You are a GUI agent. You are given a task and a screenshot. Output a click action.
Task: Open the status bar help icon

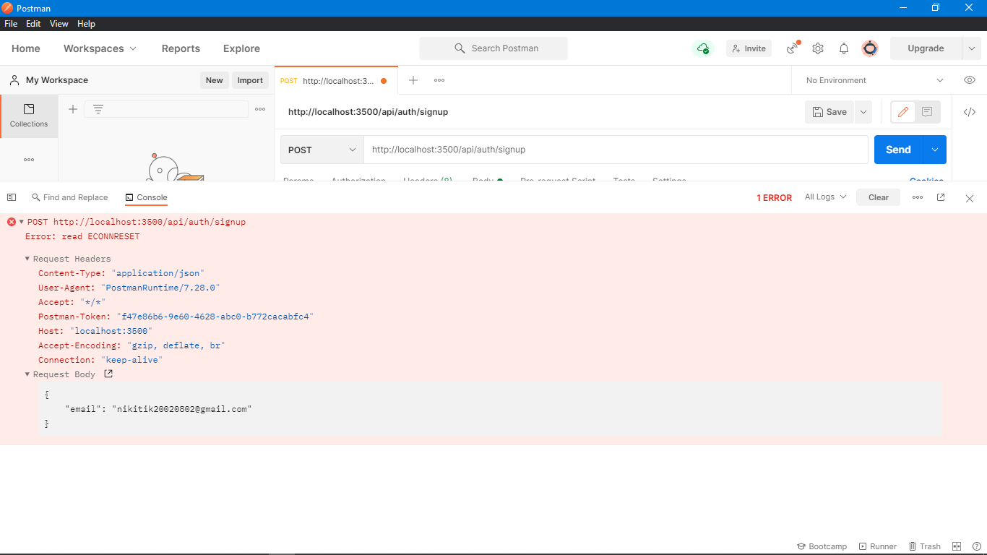tap(975, 546)
